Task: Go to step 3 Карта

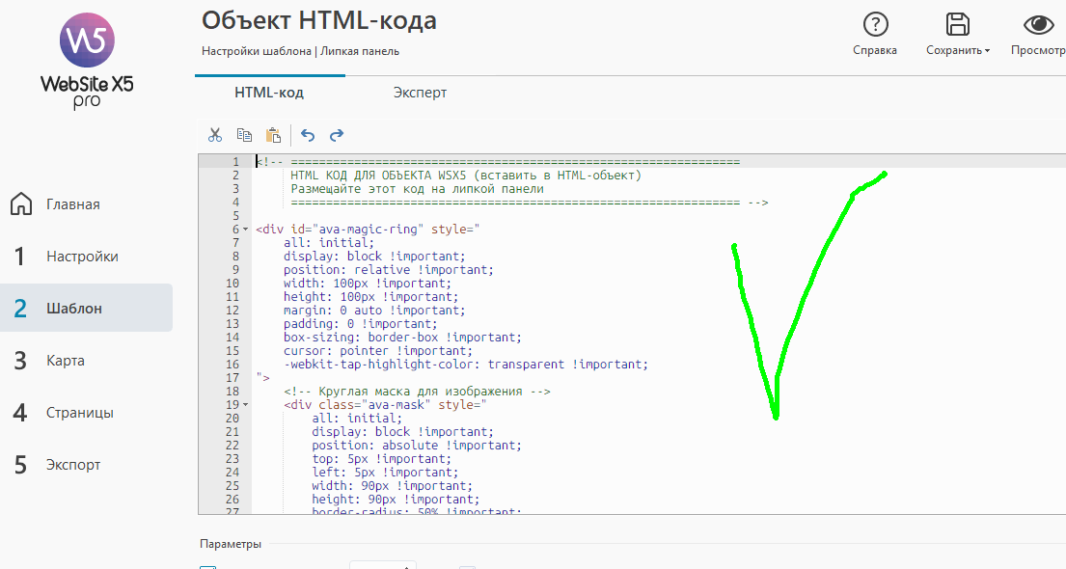Action: point(66,361)
